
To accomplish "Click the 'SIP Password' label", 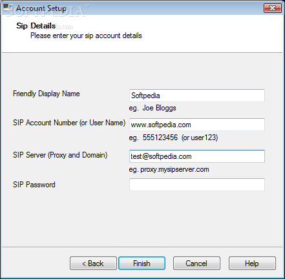I will pyautogui.click(x=34, y=185).
